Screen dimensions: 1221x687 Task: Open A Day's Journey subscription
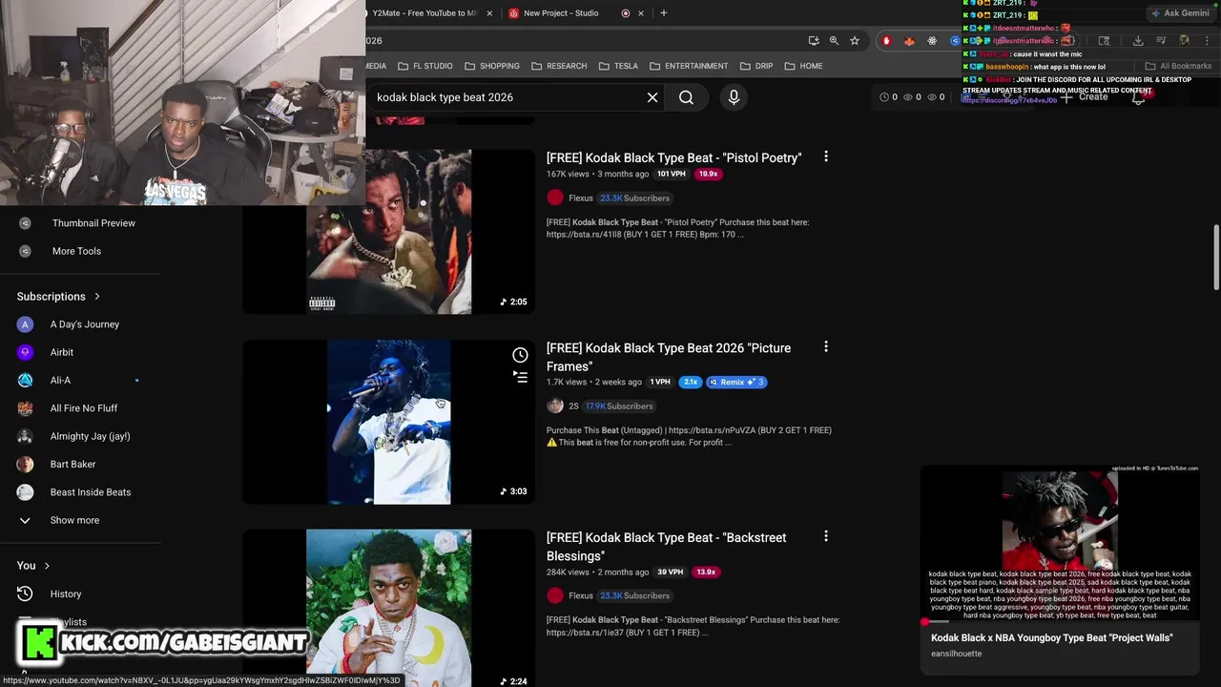(x=85, y=324)
